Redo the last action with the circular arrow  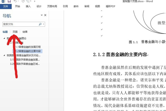coord(23,1)
